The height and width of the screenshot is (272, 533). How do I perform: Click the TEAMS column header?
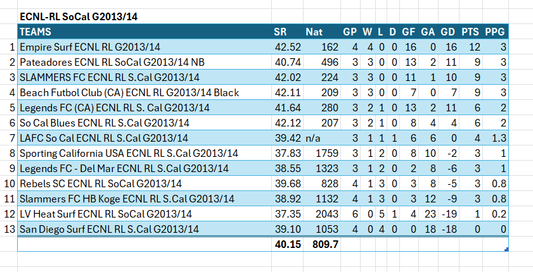pyautogui.click(x=144, y=32)
